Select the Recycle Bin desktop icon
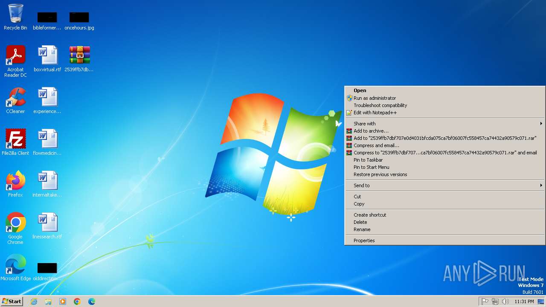The height and width of the screenshot is (307, 546). click(15, 17)
